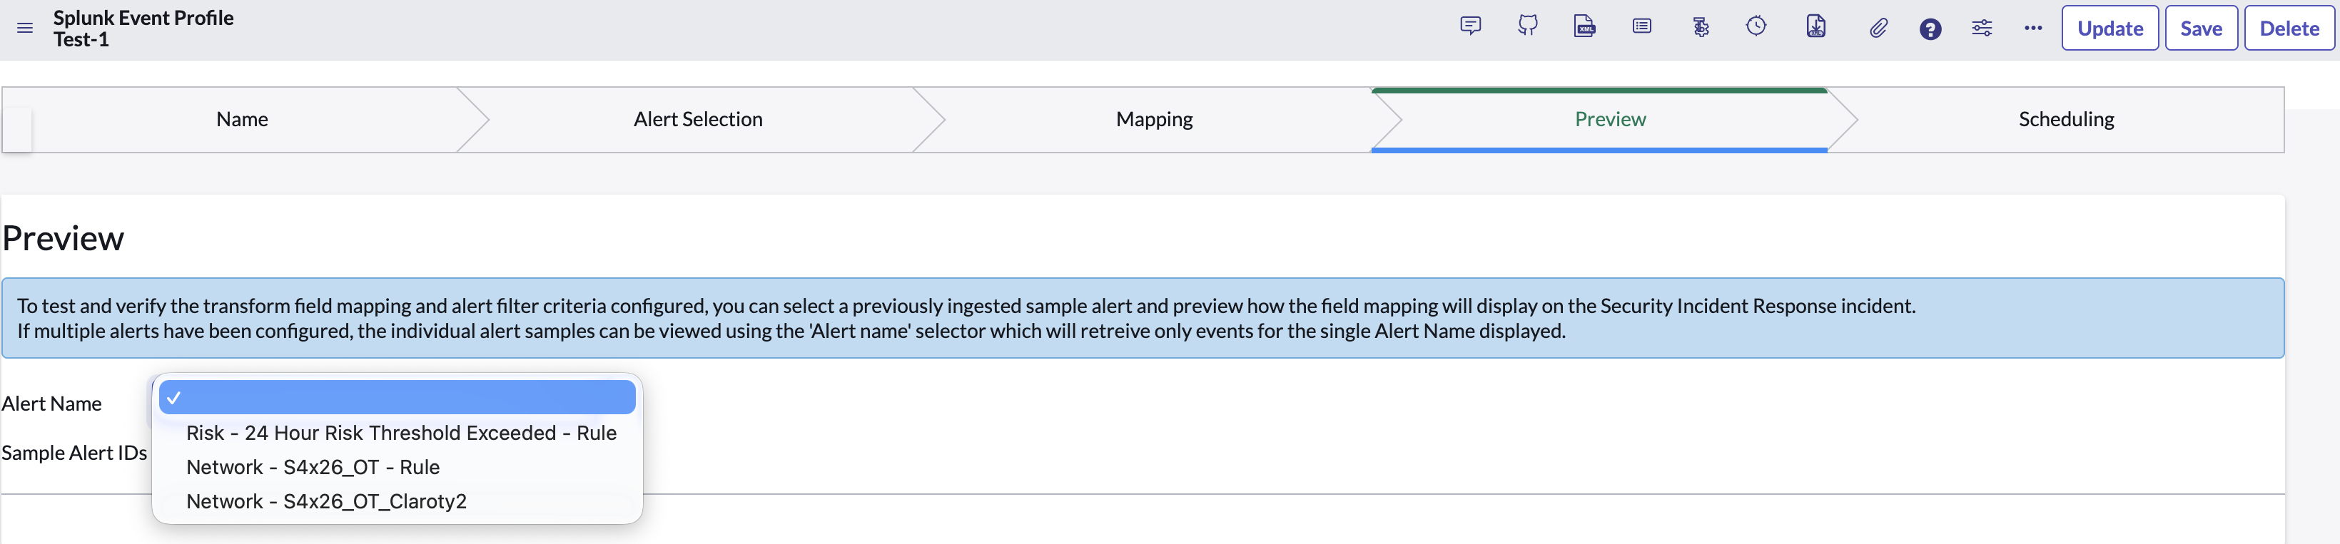Click the Delete button
The width and height of the screenshot is (2340, 544).
(x=2289, y=28)
